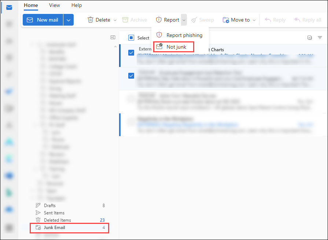Expand the New mail dropdown arrow

click(x=69, y=20)
